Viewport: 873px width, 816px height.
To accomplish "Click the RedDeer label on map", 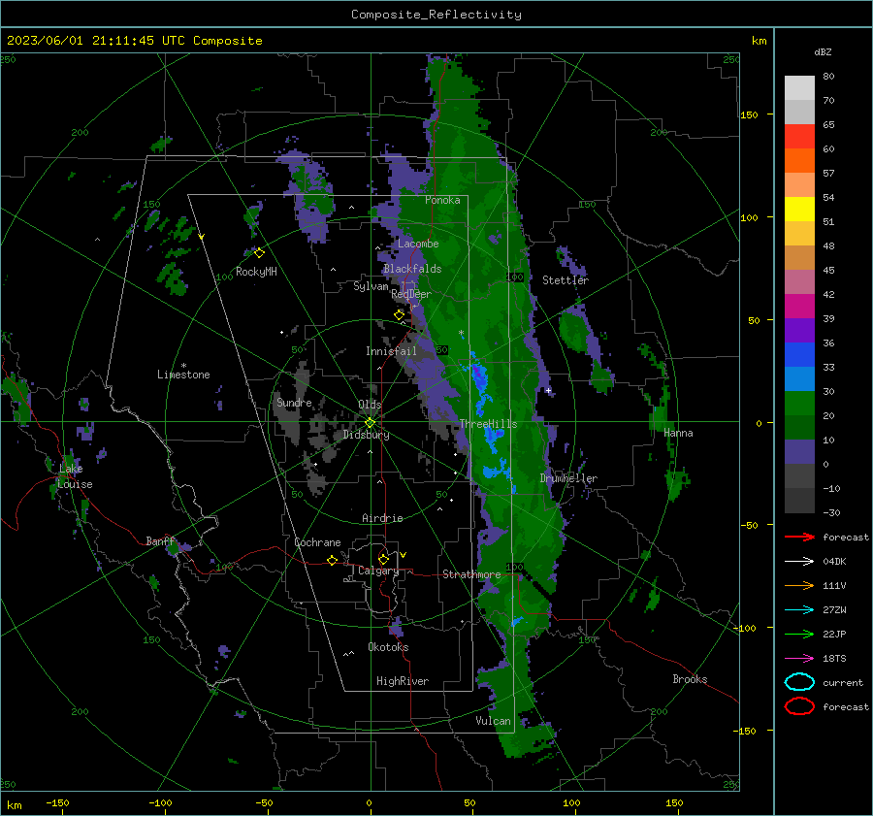I will (x=411, y=294).
